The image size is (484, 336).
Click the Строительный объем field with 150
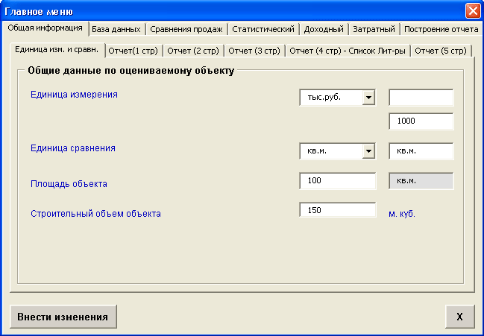(x=337, y=210)
